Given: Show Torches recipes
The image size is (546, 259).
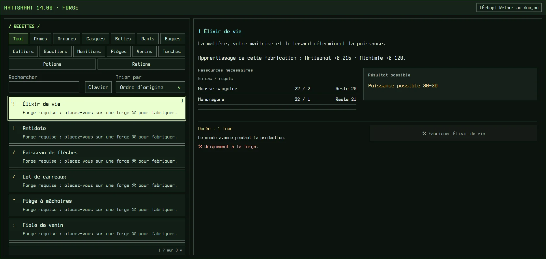Looking at the screenshot, I should [172, 51].
